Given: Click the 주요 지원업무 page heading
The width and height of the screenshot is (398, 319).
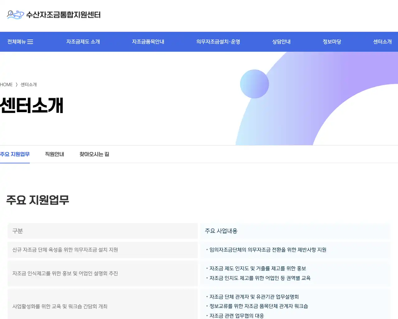Looking at the screenshot, I should click(x=38, y=200).
